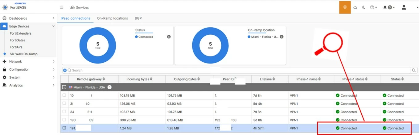Click the FortiSASE logo icon
Screen dimensions: 419x135
click(5, 7)
